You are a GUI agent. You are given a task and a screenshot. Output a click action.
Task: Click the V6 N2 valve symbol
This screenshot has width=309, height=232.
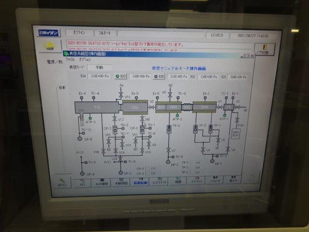[170, 94]
